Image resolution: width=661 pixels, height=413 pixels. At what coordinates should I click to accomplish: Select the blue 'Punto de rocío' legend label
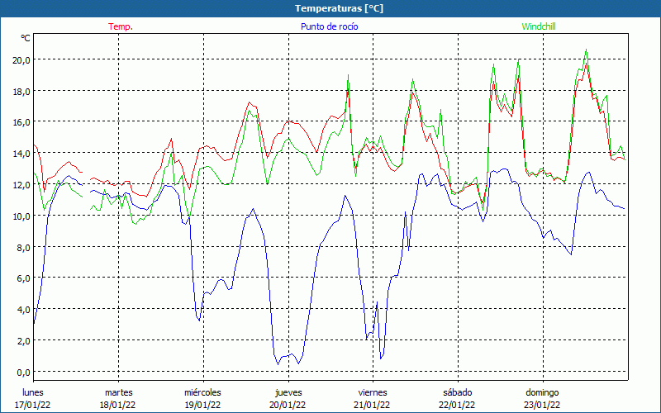tap(329, 26)
